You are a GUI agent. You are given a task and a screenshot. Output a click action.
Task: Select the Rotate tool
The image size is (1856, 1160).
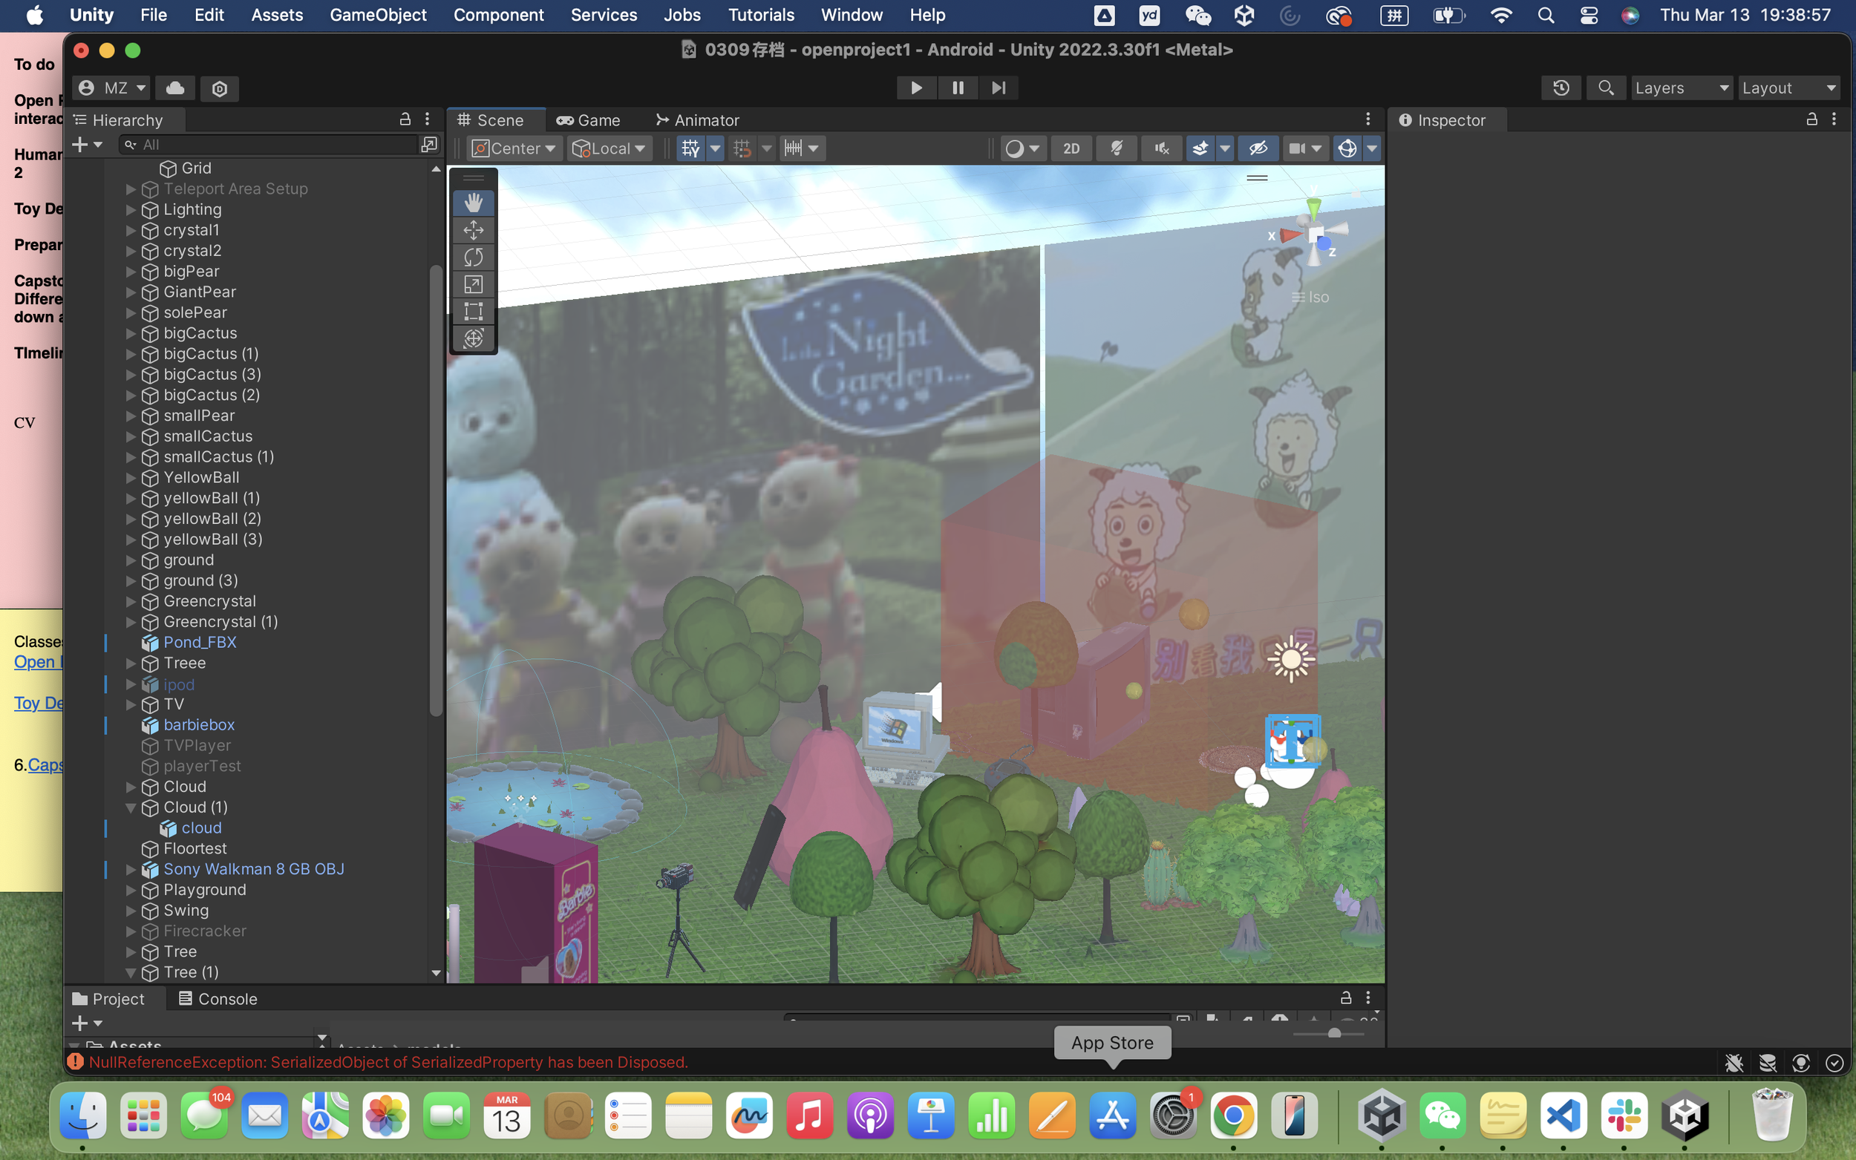click(474, 257)
